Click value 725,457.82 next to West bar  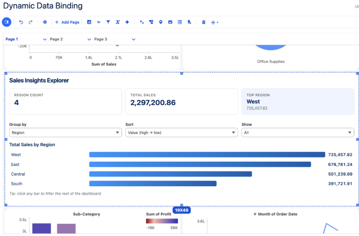340,155
